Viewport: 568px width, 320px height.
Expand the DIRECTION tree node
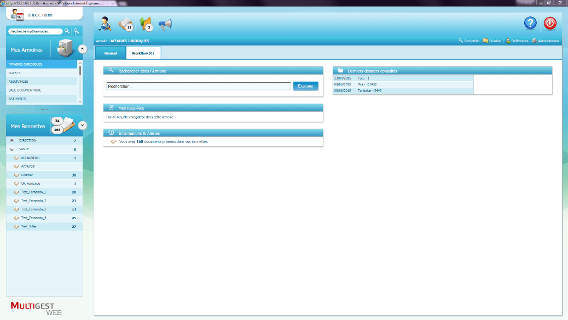point(11,141)
